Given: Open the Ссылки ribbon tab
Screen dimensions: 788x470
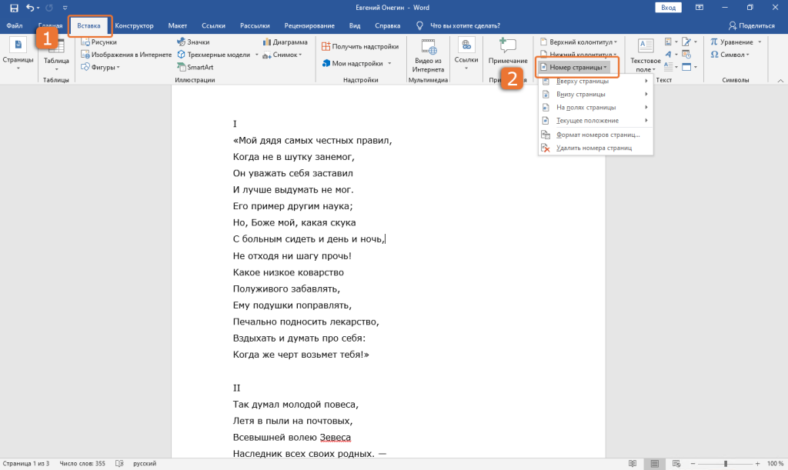Looking at the screenshot, I should pos(214,25).
